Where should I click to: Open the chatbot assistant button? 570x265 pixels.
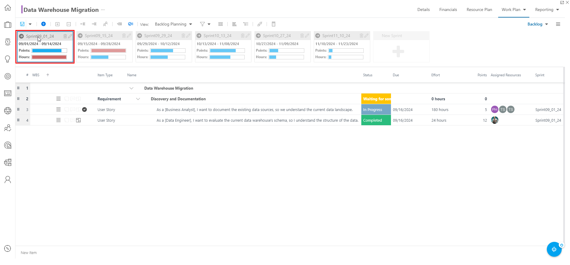click(x=554, y=249)
